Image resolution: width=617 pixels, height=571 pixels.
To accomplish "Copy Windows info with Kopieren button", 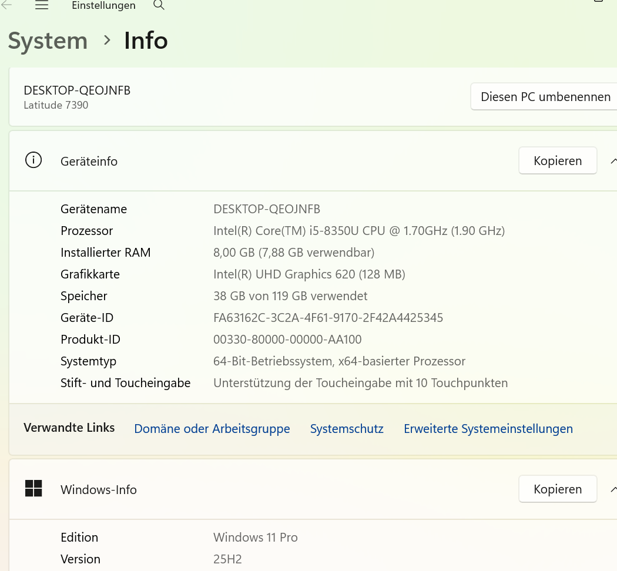I will [558, 489].
